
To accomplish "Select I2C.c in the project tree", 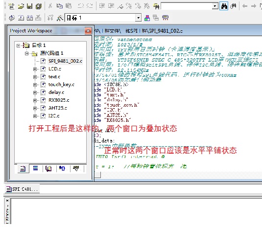I will click(x=54, y=115).
